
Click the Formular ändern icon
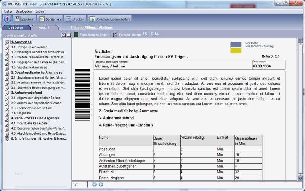[x=115, y=35]
